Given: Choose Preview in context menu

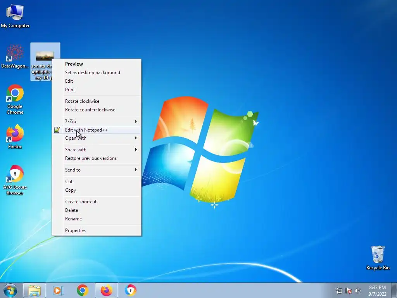Looking at the screenshot, I should click(97, 64).
